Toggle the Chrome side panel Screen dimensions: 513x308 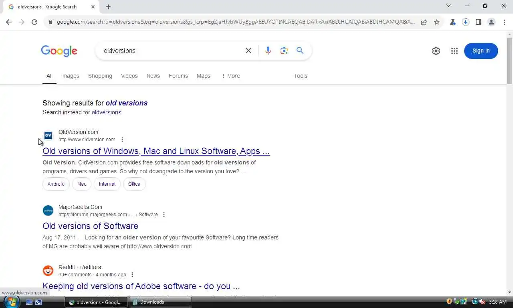479,22
